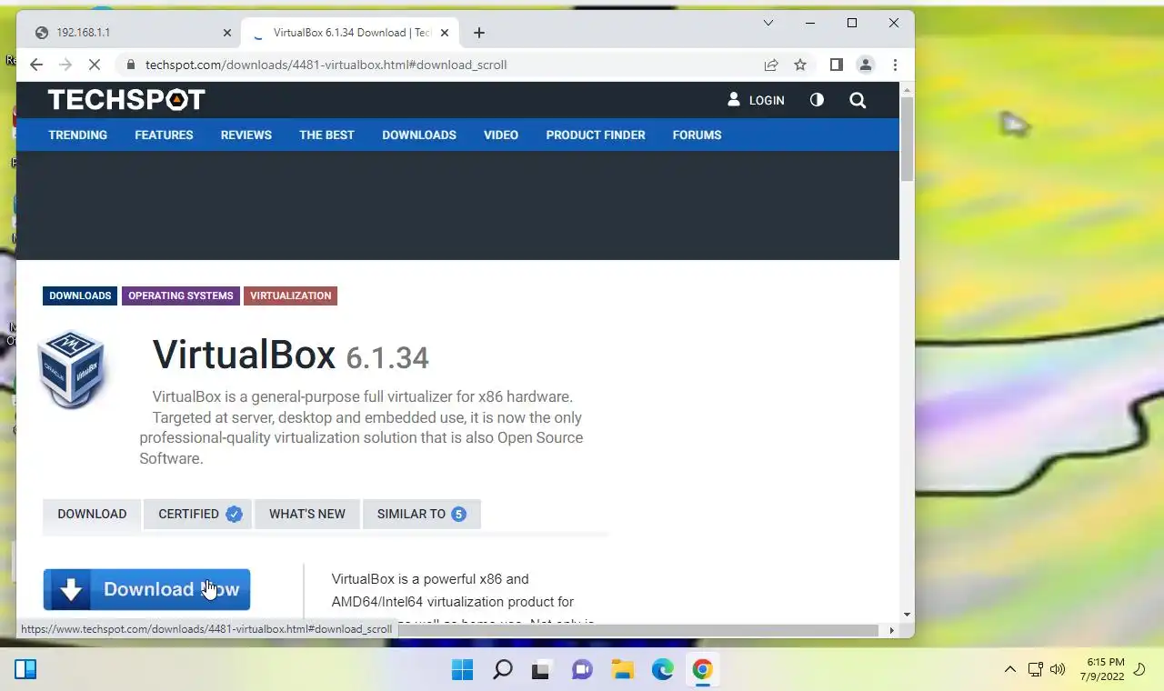Open Focus assist moon icon

[x=1139, y=670]
